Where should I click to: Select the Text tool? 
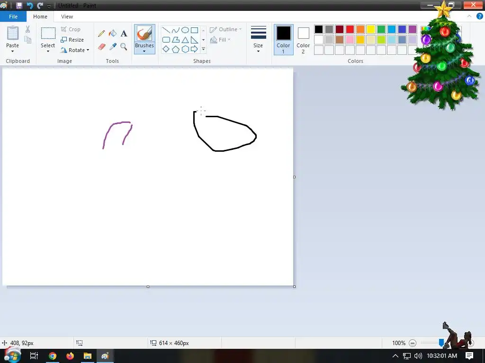tap(124, 34)
